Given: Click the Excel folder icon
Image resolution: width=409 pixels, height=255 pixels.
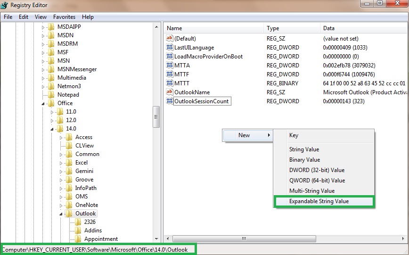Looking at the screenshot, I should point(69,162).
